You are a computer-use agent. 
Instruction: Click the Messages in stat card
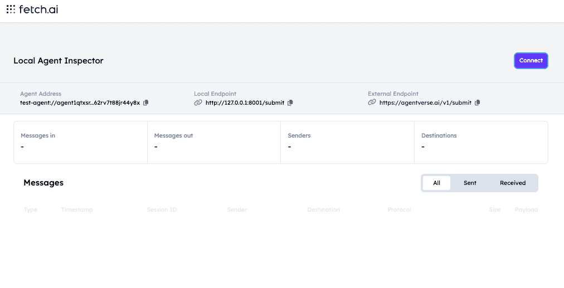(80, 142)
